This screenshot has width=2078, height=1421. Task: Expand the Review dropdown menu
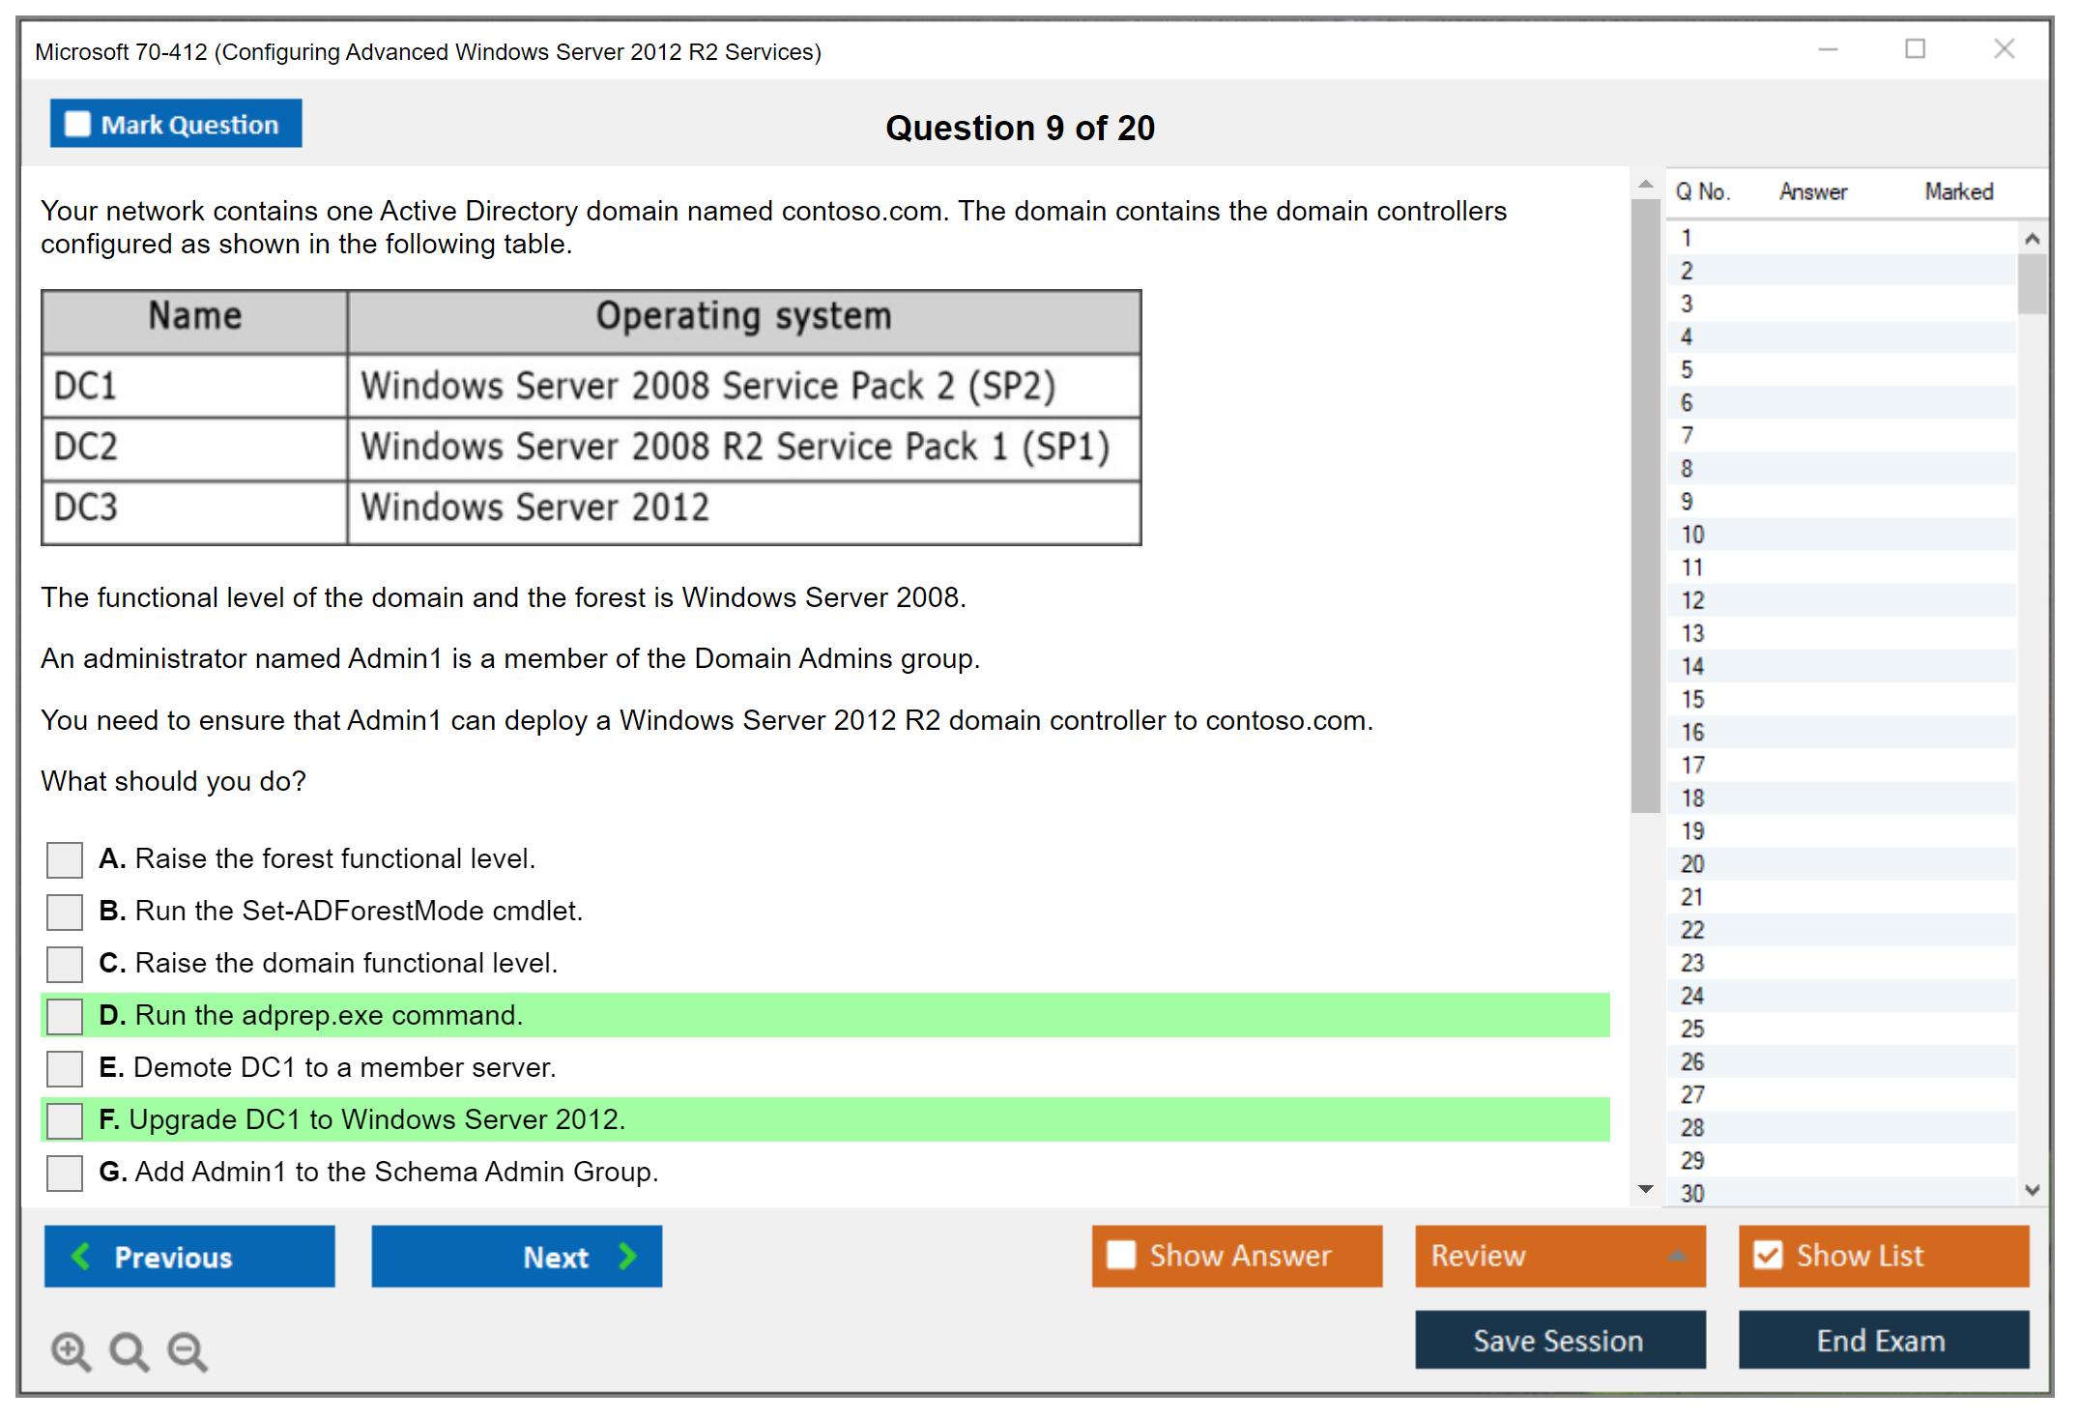[1677, 1256]
